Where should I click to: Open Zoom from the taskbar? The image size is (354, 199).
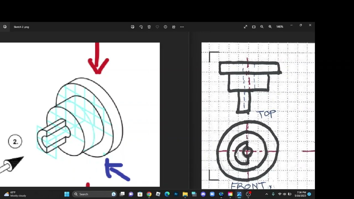212,194
